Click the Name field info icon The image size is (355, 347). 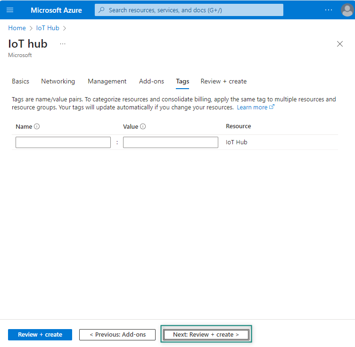coord(37,126)
